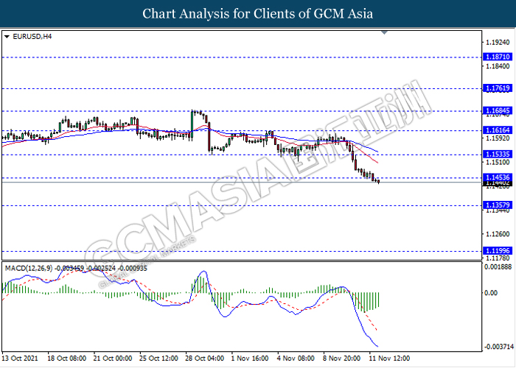Click the 1.18400 price axis value

point(498,66)
